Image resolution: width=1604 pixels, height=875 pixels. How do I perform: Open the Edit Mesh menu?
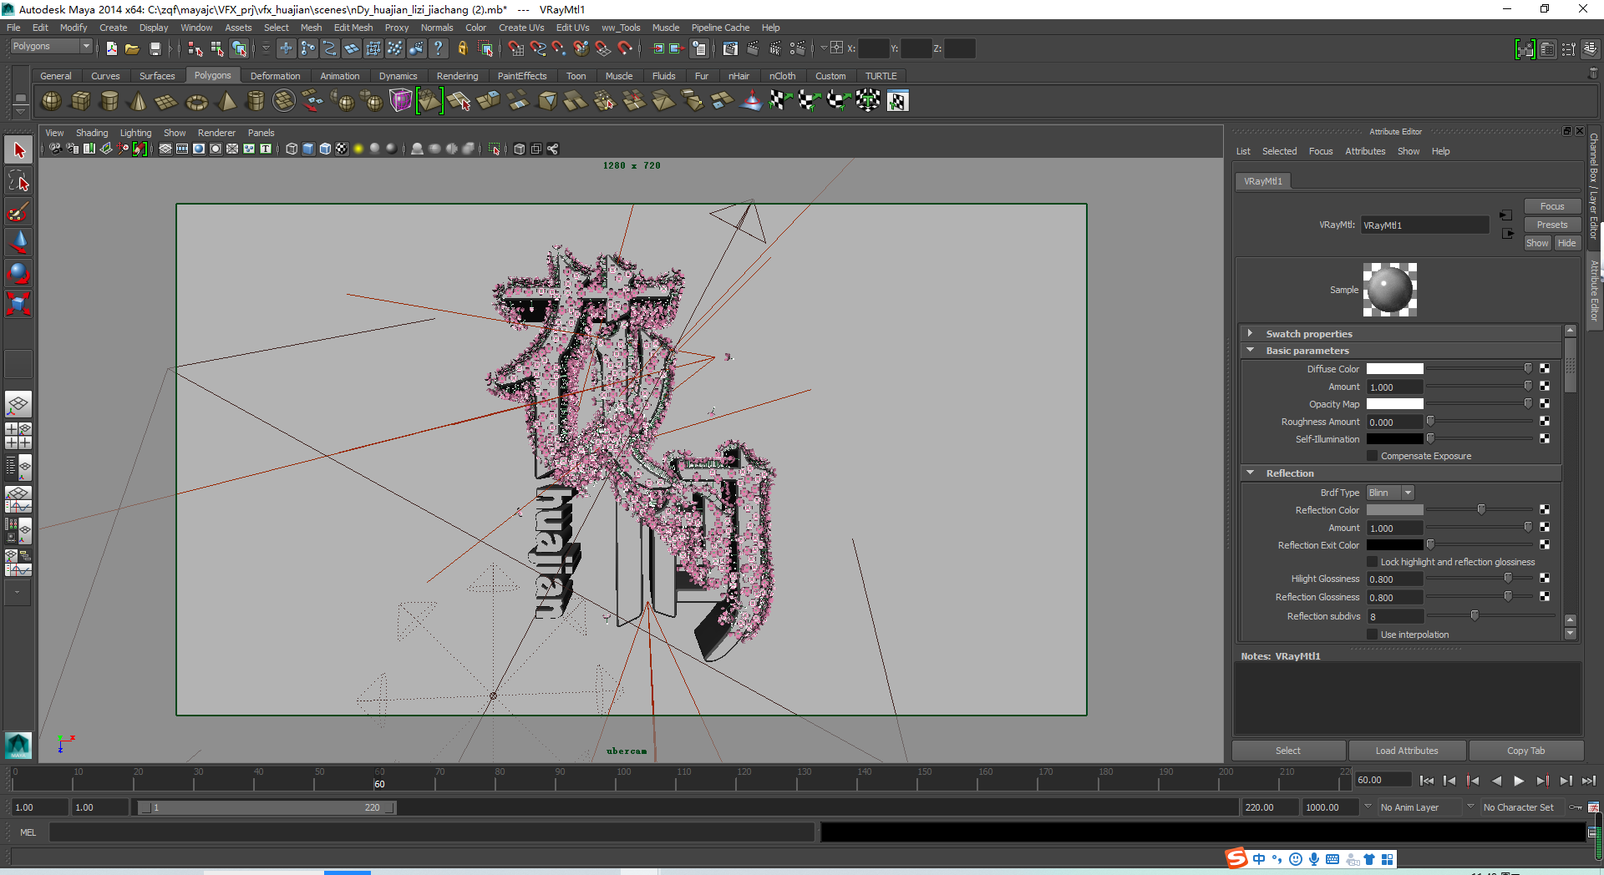(x=353, y=28)
